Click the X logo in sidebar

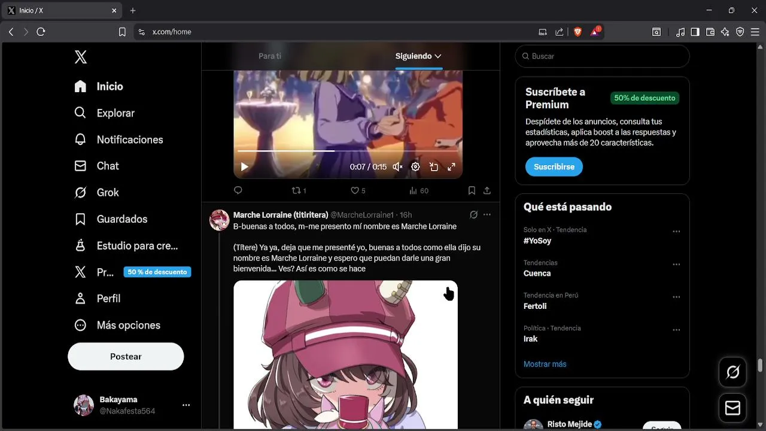tap(81, 57)
